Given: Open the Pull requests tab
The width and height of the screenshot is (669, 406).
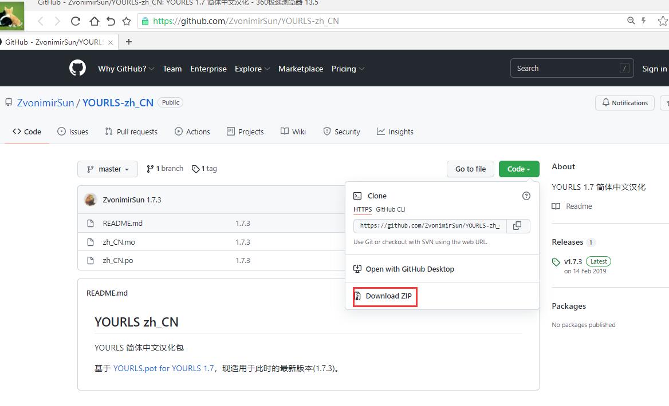Looking at the screenshot, I should pos(131,132).
